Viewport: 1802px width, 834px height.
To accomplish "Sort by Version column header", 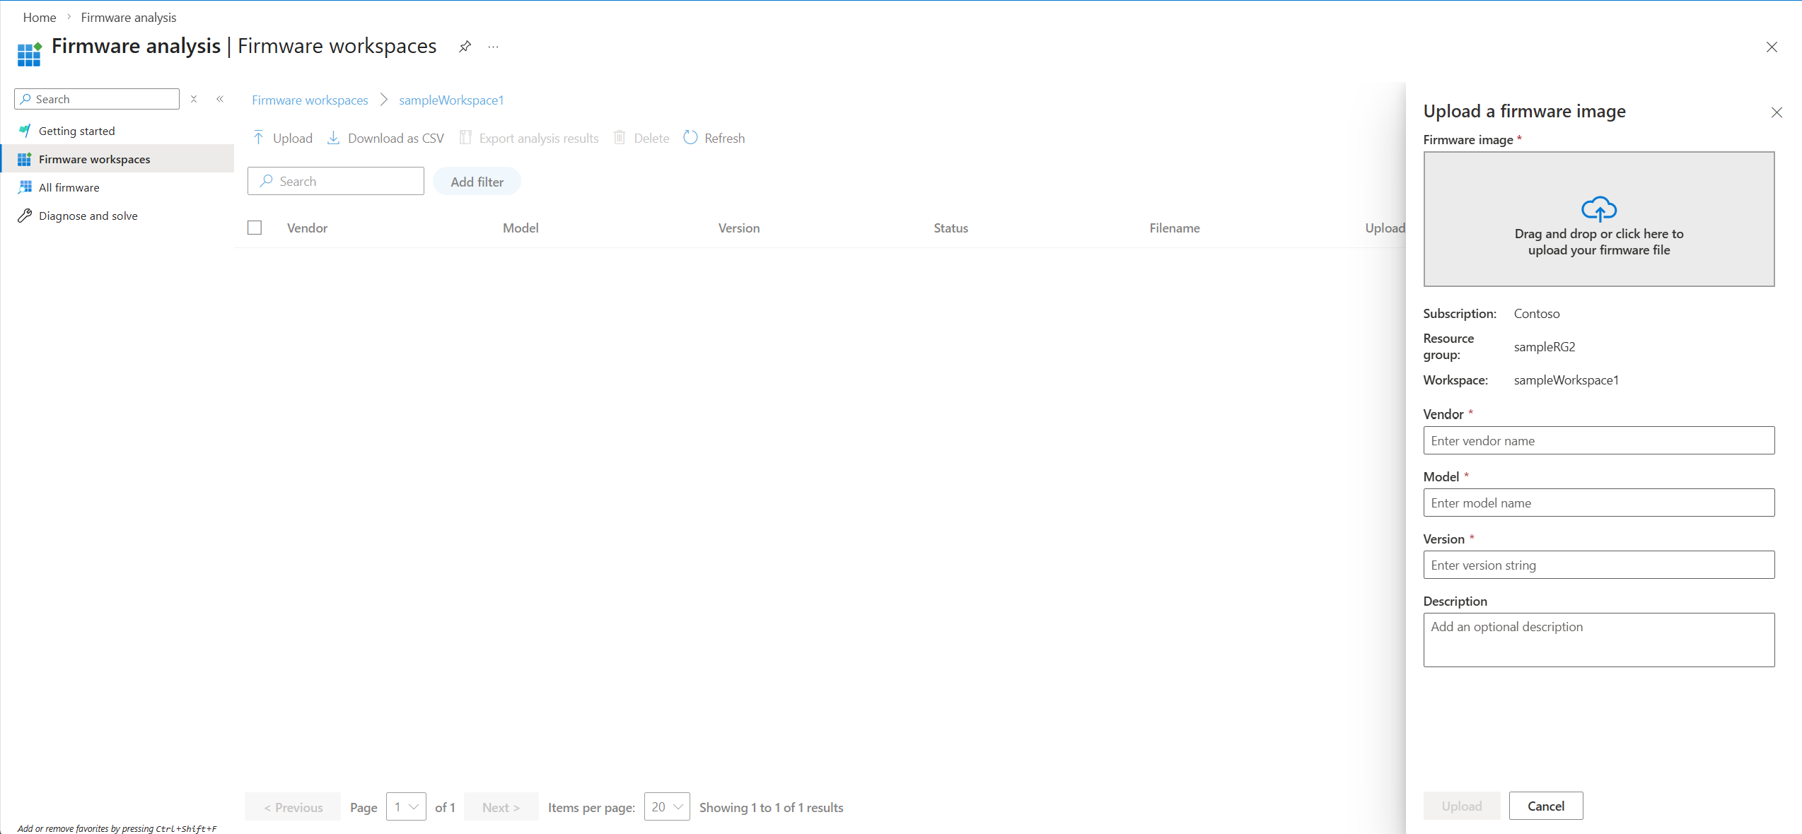I will 739,228.
